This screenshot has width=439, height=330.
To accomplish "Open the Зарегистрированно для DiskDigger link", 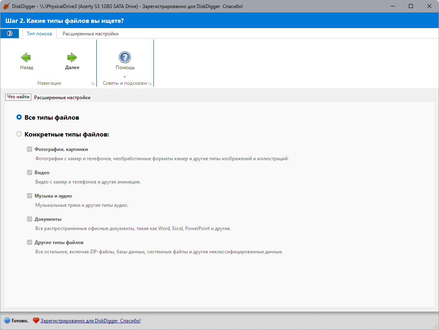I will click(x=90, y=321).
